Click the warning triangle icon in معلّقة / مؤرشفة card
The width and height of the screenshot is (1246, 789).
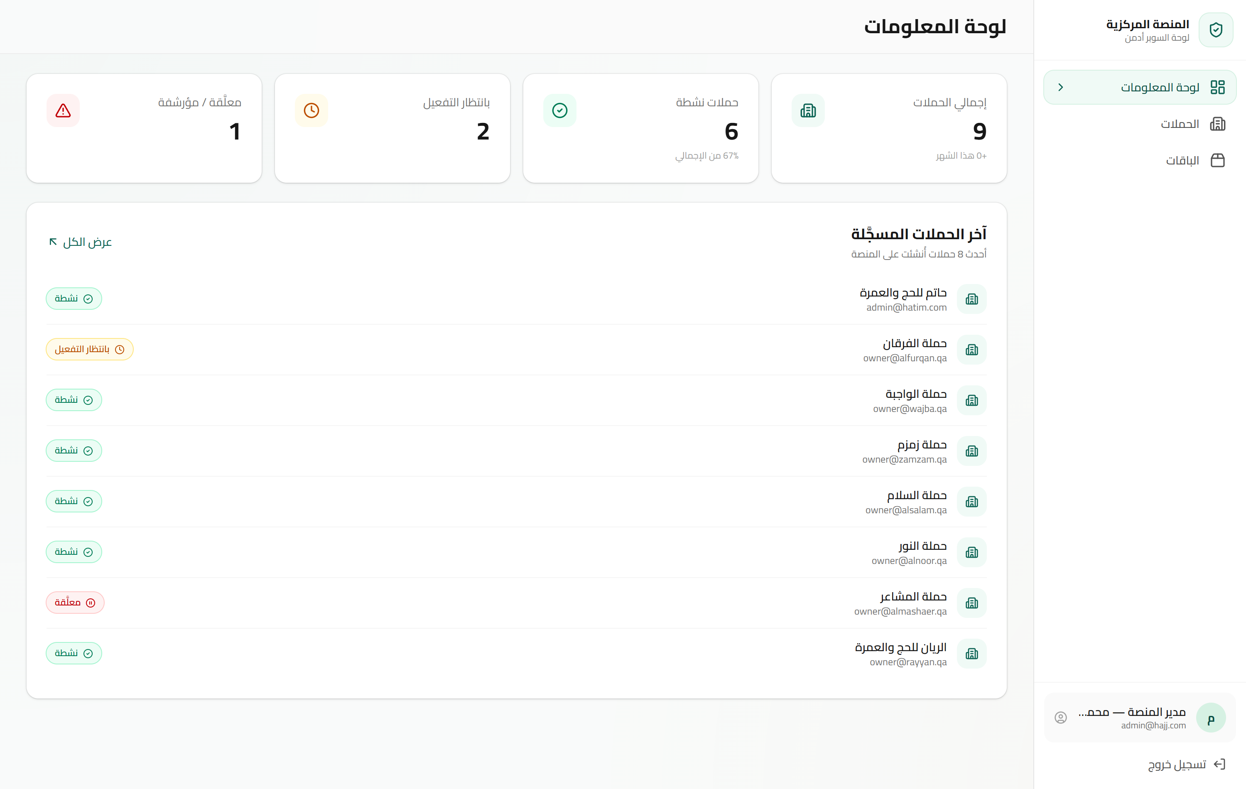[63, 110]
